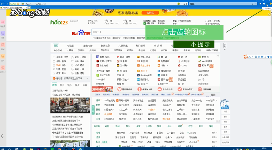The image size is (272, 150).
Task: Click the Windows Start button
Action: click(x=3, y=149)
